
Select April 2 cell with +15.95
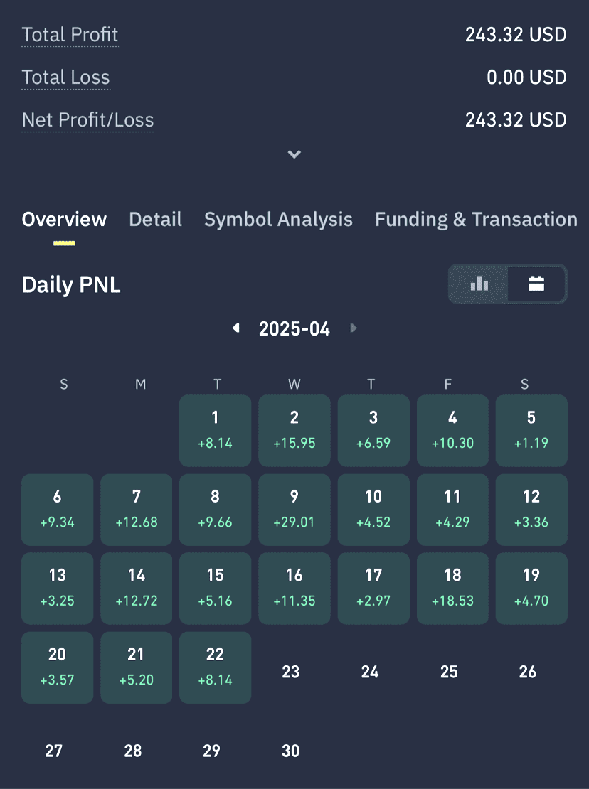(x=294, y=431)
